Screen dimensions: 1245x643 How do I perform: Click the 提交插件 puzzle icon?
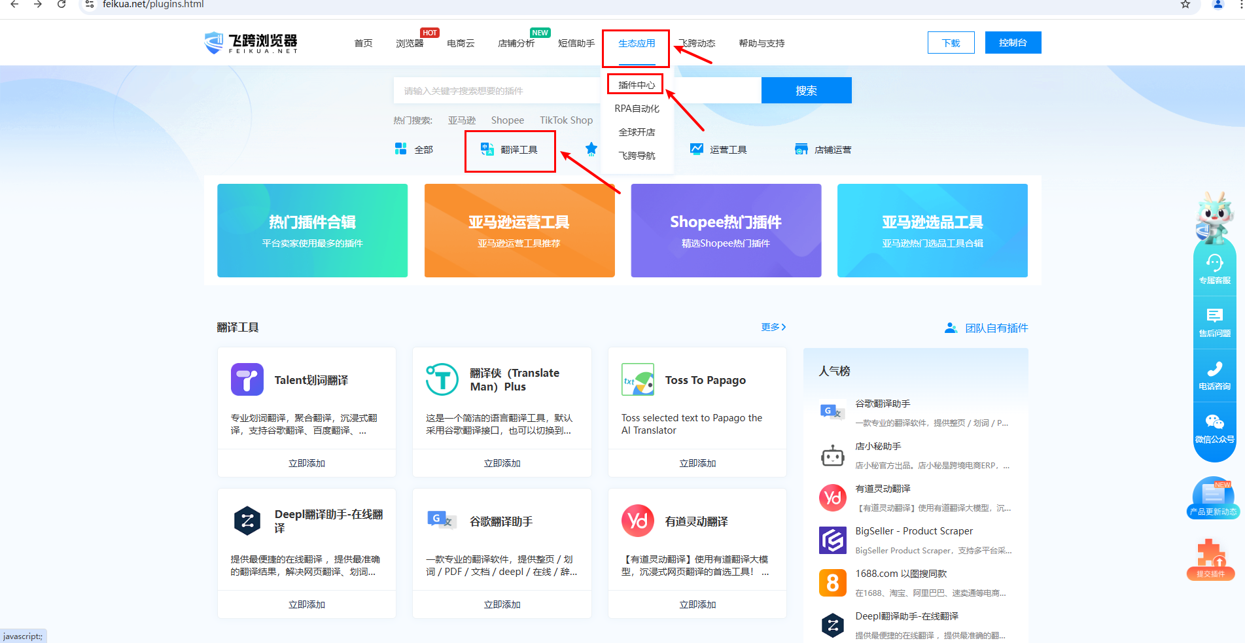[1210, 555]
